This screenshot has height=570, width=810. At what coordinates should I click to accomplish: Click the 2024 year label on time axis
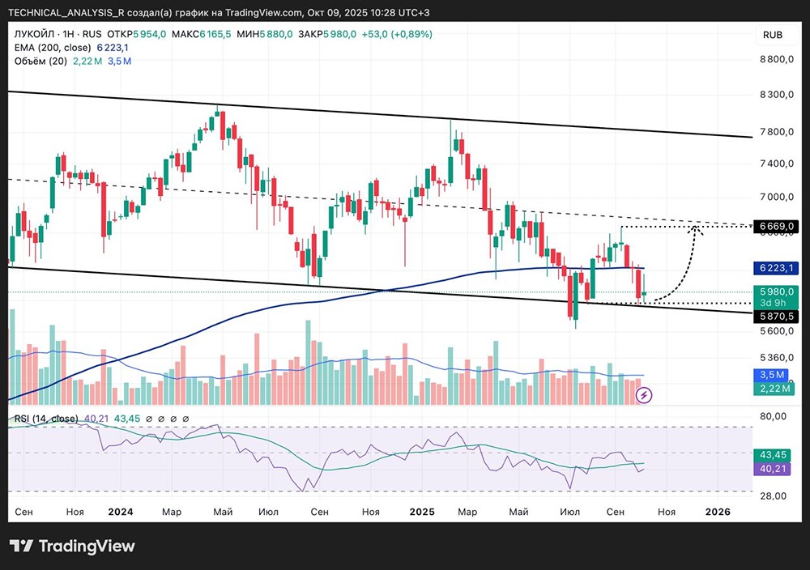120,512
